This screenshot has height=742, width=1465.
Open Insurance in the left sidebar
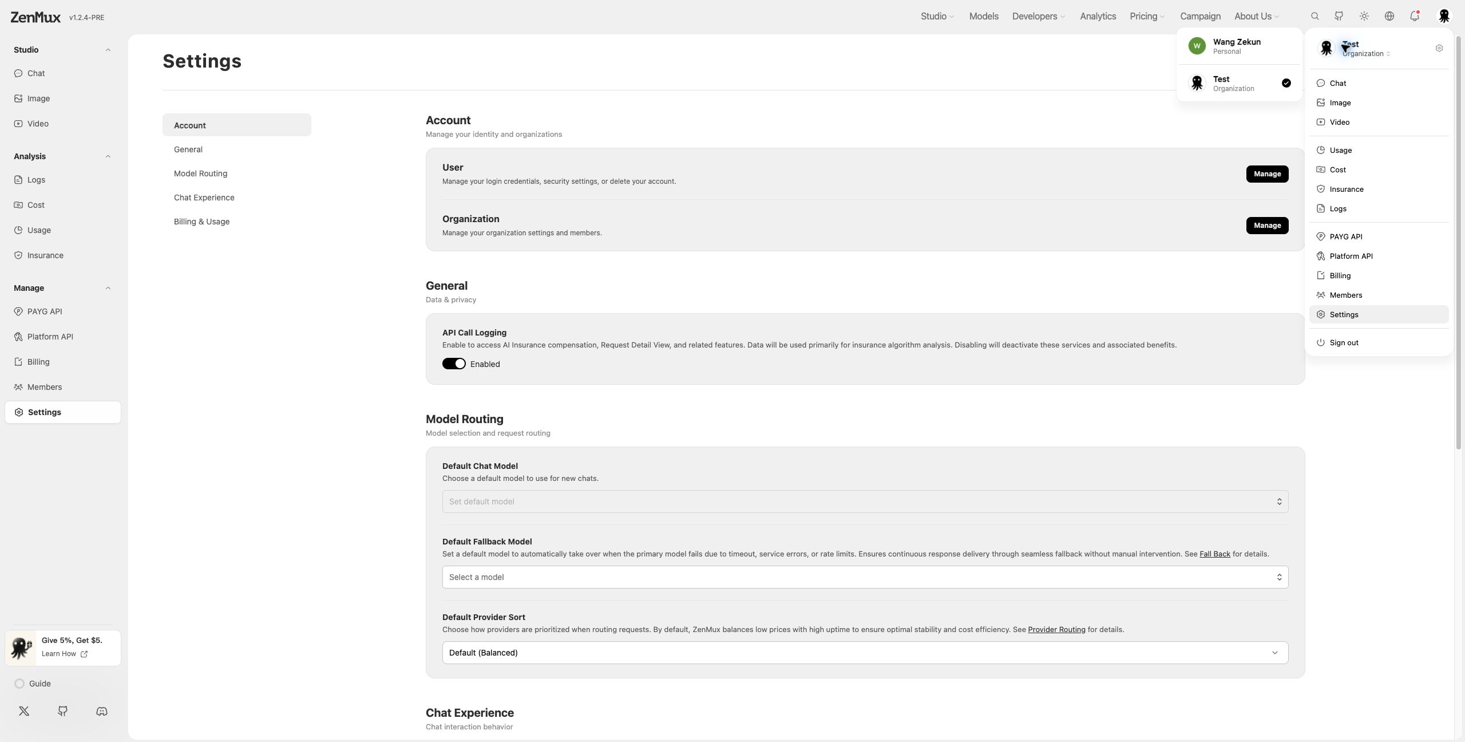63,255
